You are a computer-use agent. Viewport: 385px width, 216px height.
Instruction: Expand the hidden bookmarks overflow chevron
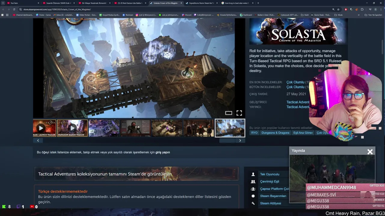(359, 15)
